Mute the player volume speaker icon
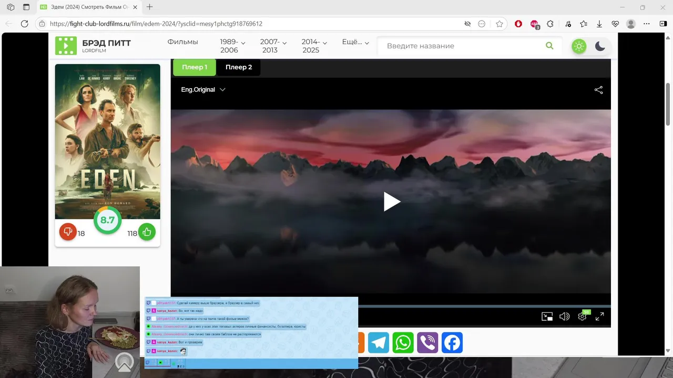673x378 pixels. pyautogui.click(x=564, y=316)
